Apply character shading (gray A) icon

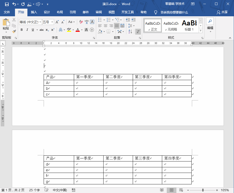86,30
